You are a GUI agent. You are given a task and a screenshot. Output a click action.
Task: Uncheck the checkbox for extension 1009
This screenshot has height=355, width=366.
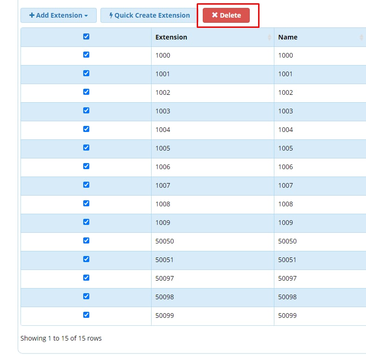pyautogui.click(x=86, y=222)
